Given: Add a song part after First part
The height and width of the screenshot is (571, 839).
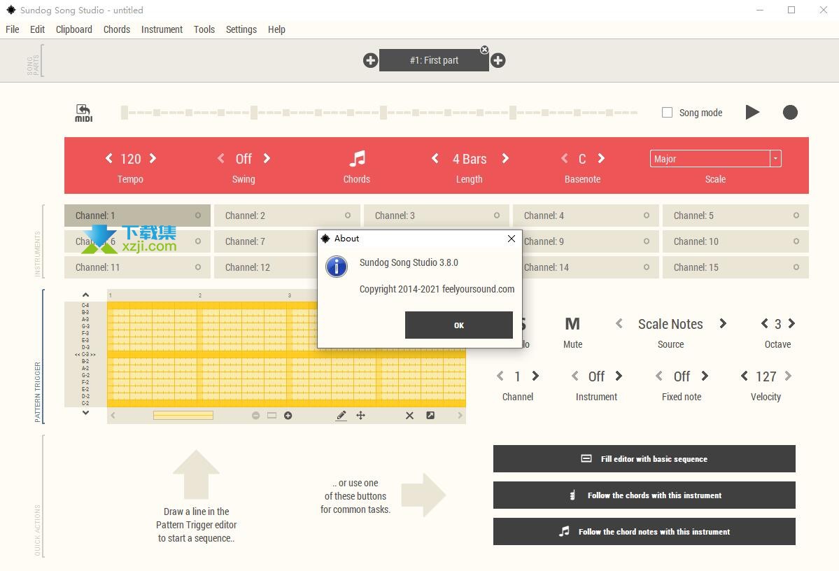Looking at the screenshot, I should (x=498, y=60).
